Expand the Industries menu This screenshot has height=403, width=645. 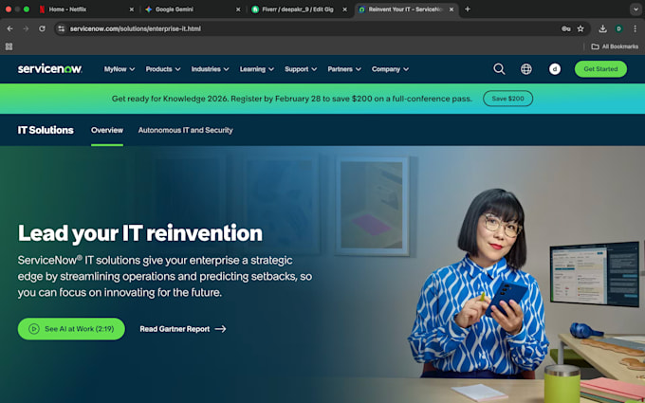tap(210, 69)
